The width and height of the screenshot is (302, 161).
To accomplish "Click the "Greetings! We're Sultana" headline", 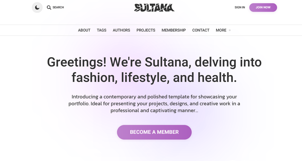I will pos(154,62).
